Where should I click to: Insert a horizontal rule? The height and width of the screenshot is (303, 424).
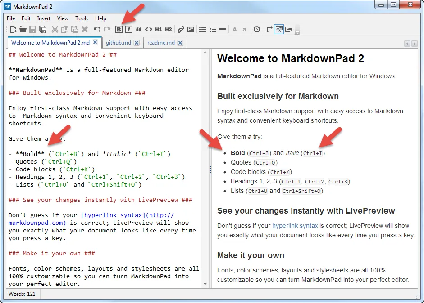pos(223,29)
